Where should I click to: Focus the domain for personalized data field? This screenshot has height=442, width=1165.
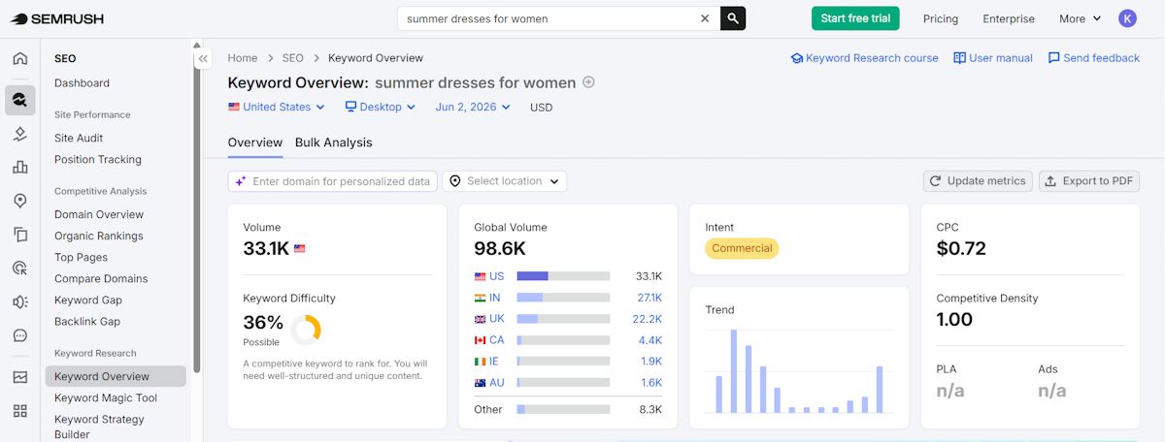(333, 181)
